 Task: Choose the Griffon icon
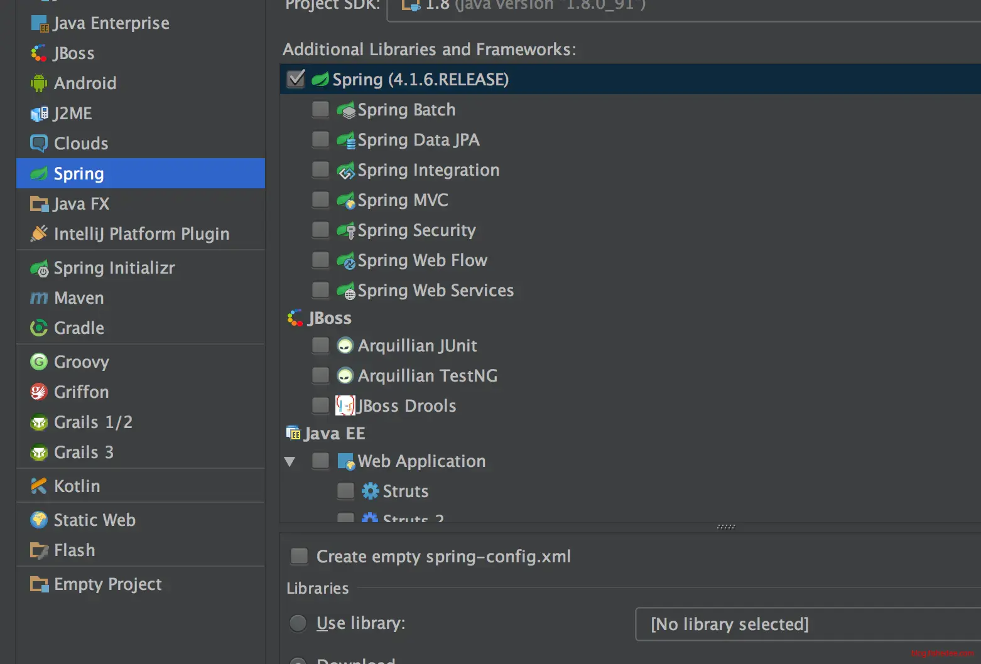coord(39,392)
